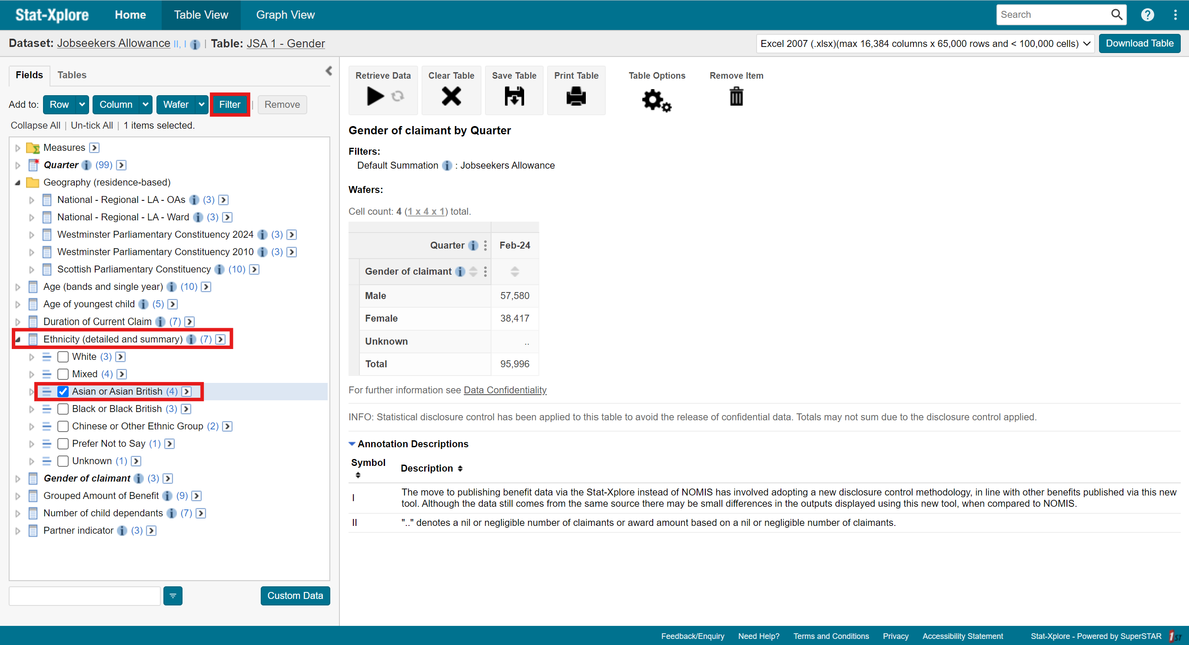Select the Fields tab
Image resolution: width=1189 pixels, height=645 pixels.
(29, 75)
